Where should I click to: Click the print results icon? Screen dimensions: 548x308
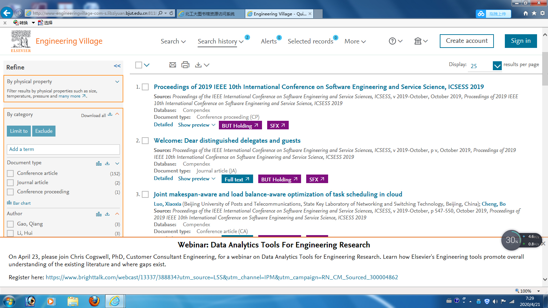point(185,65)
